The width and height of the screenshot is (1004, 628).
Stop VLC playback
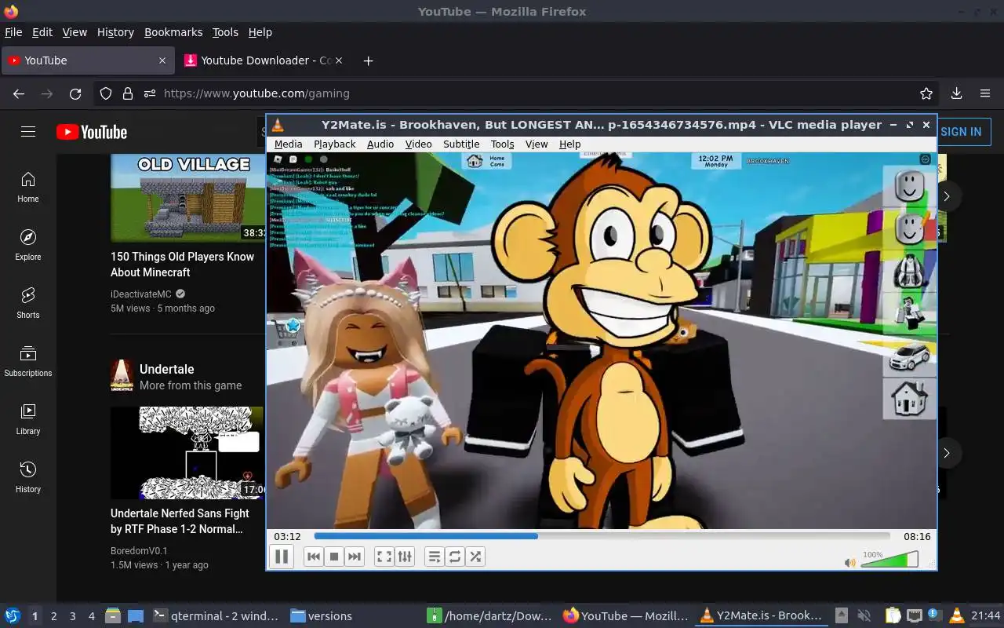click(x=334, y=557)
